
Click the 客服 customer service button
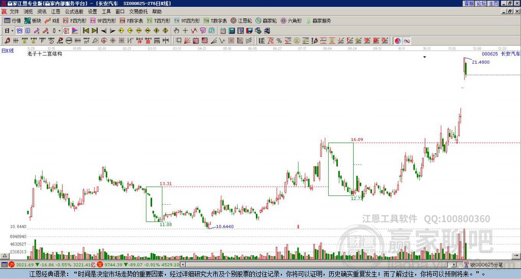point(469,4)
